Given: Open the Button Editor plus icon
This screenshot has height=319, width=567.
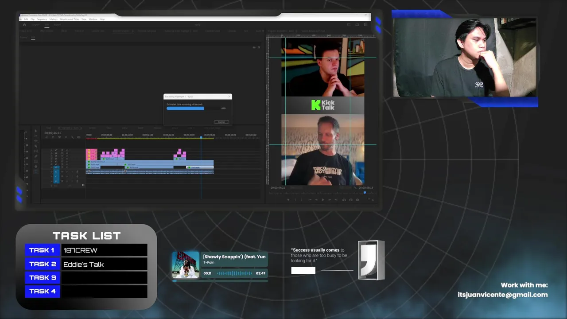Looking at the screenshot, I should pos(373,200).
